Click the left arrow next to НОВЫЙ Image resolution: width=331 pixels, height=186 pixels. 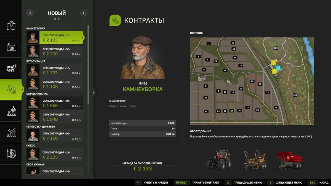30,13
